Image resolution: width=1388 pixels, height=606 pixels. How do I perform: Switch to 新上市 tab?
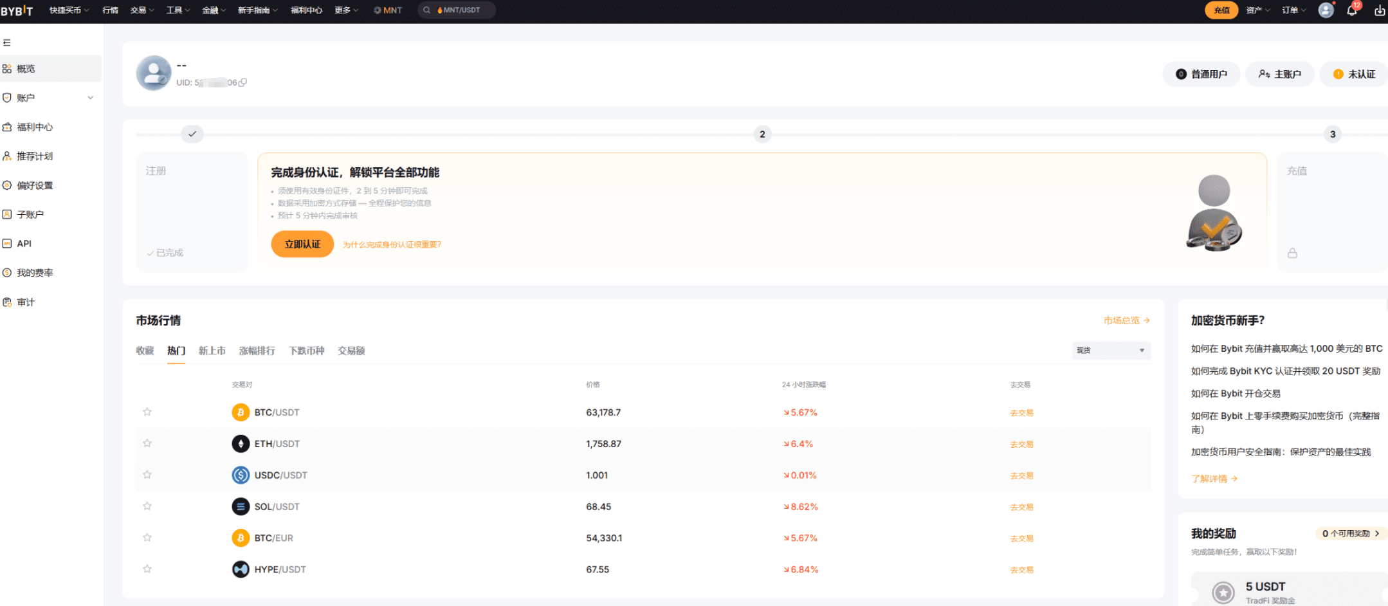click(212, 351)
